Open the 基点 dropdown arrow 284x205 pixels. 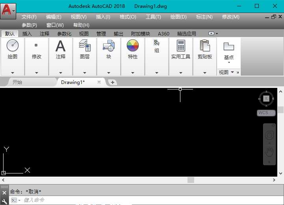click(x=229, y=63)
